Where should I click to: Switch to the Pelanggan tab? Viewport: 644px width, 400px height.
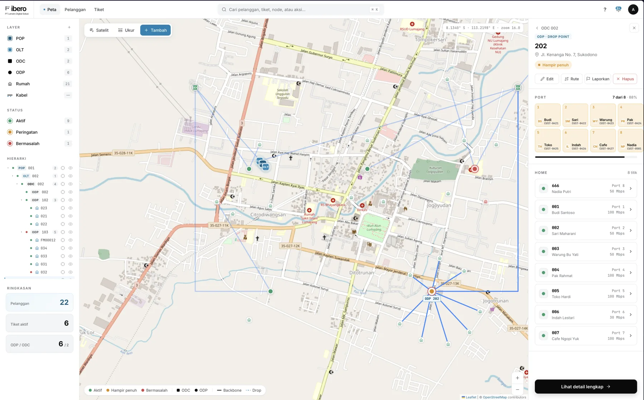click(x=75, y=10)
